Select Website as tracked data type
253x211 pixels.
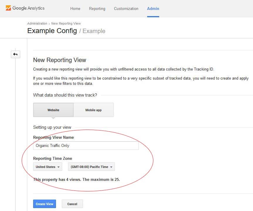tap(53, 110)
